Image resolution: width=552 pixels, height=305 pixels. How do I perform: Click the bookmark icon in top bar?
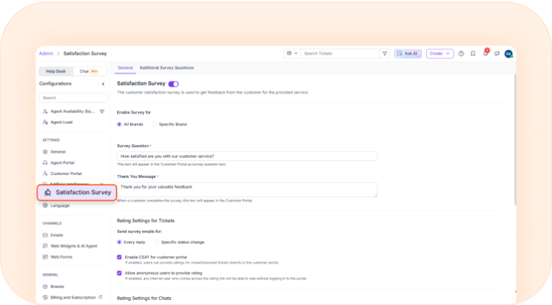click(x=473, y=53)
